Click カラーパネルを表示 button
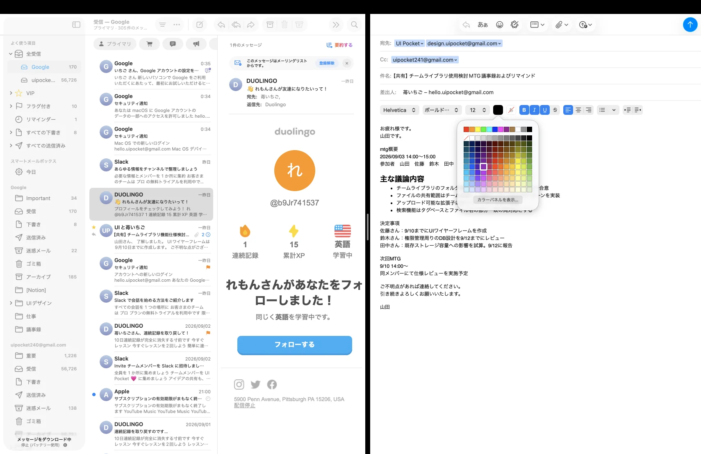 498,200
